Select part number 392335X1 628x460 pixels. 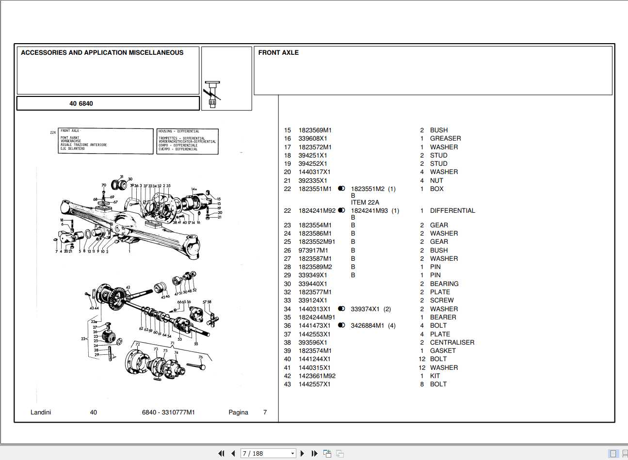click(313, 180)
